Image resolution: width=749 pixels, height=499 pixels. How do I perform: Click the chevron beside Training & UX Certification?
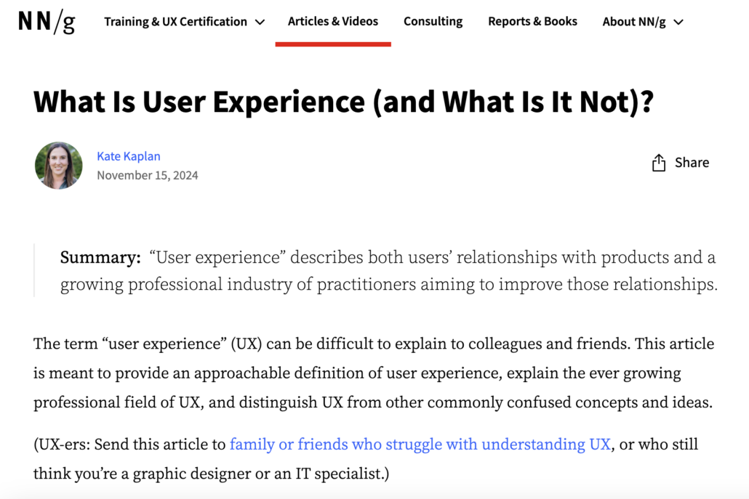(260, 22)
